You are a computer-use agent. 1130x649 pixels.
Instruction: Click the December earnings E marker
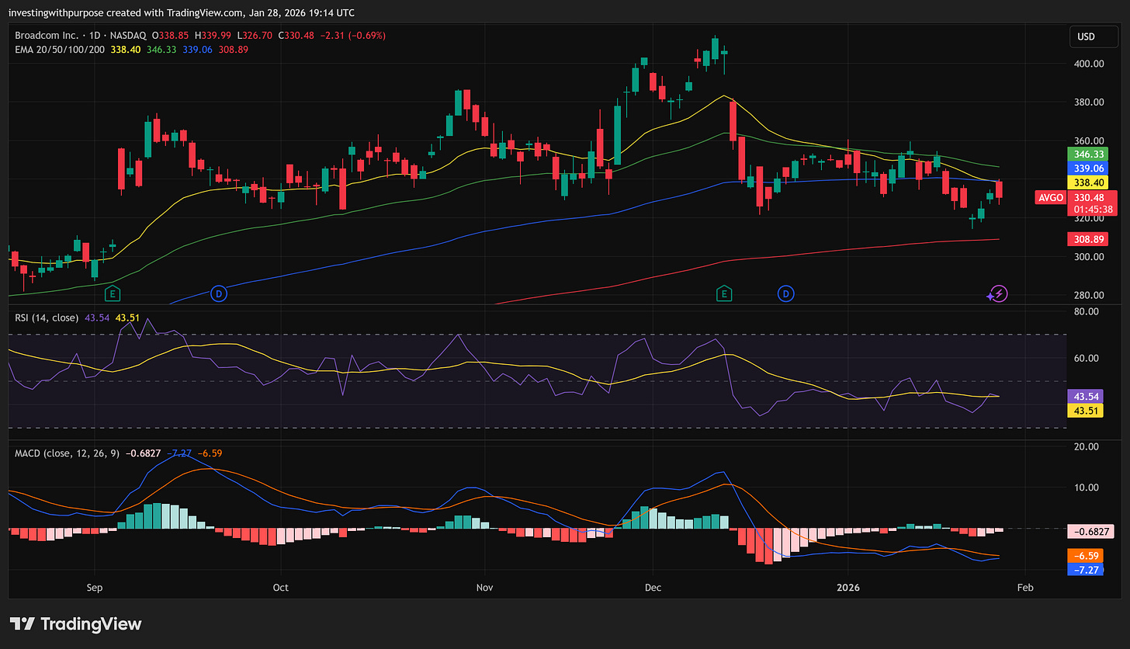(724, 293)
